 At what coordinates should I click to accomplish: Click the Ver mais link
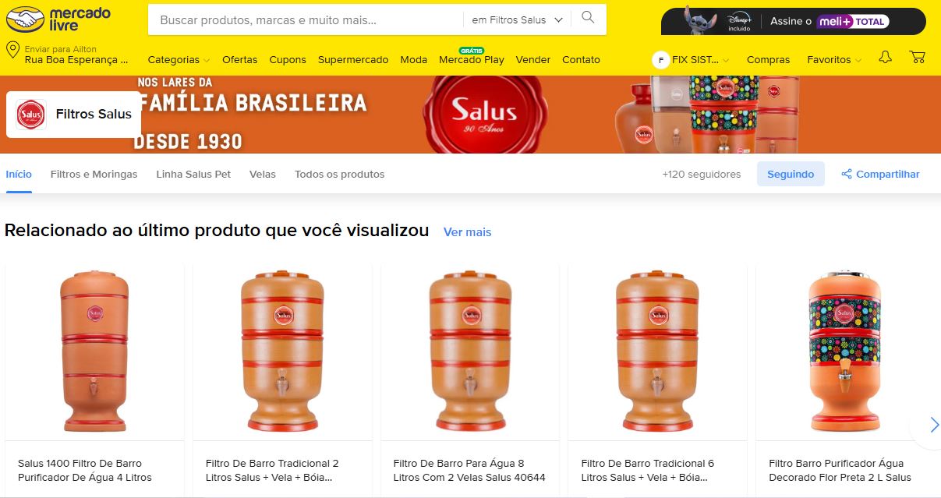[467, 232]
